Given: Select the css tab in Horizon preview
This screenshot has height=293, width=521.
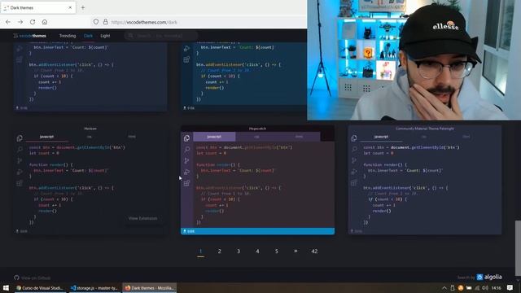Looking at the screenshot, I should tap(90, 137).
